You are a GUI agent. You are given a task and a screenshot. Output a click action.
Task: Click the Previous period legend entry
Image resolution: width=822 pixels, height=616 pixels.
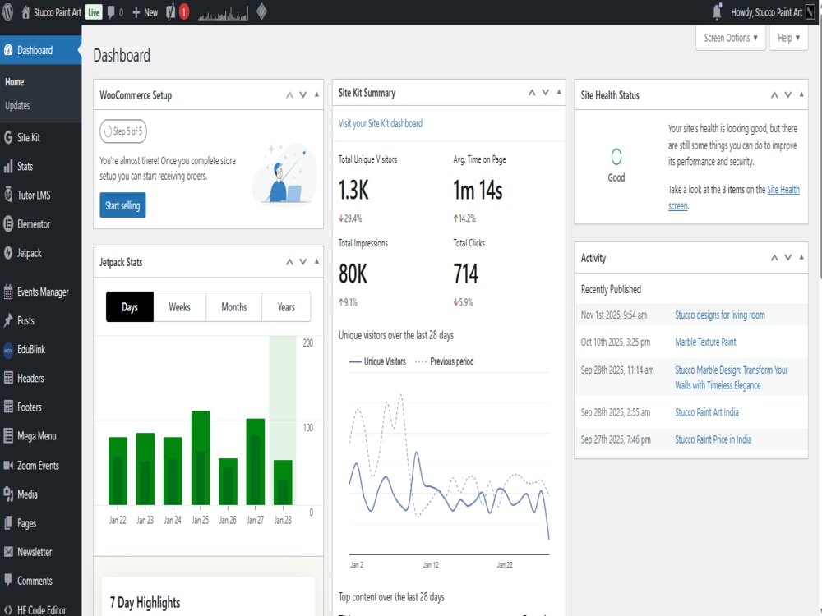(444, 361)
